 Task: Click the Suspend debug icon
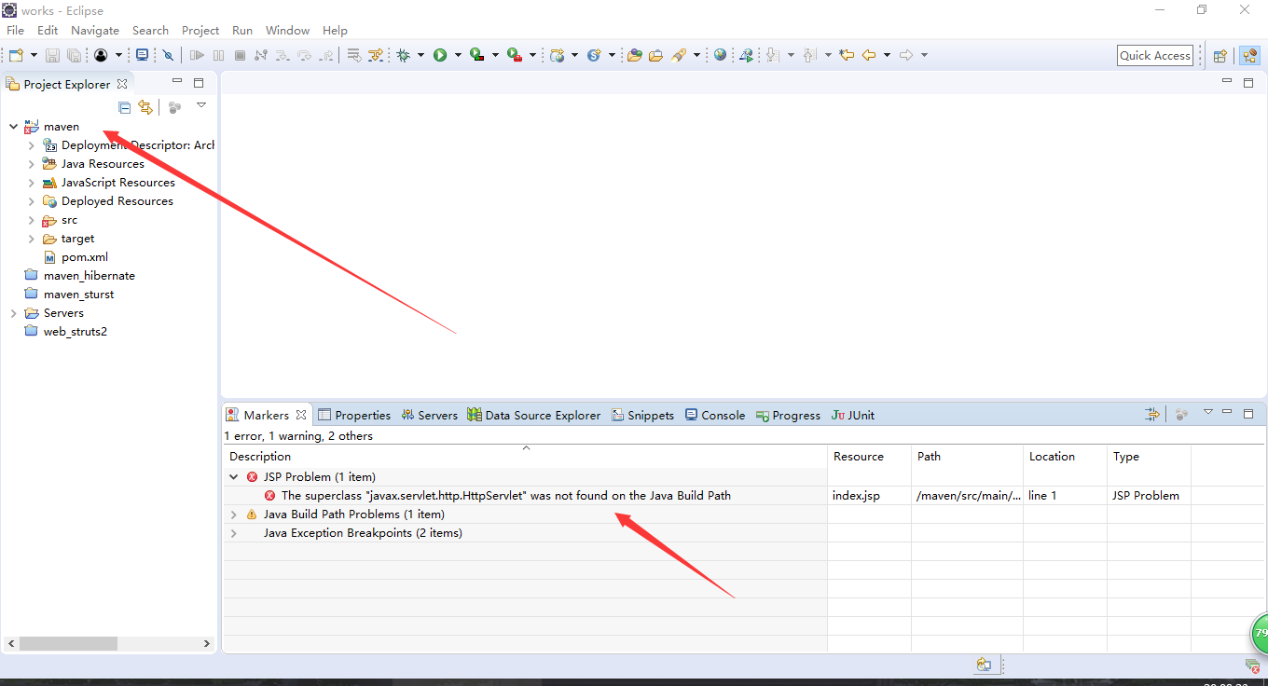point(218,55)
